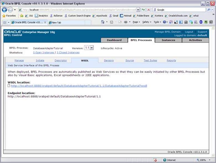Open the Gmail bookmark

tap(114, 16)
